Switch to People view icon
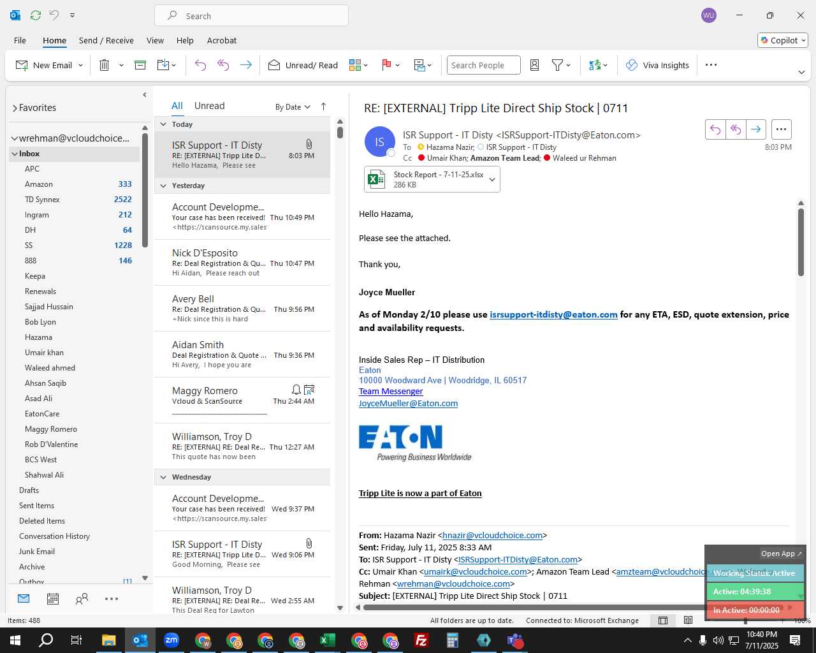 (x=82, y=599)
